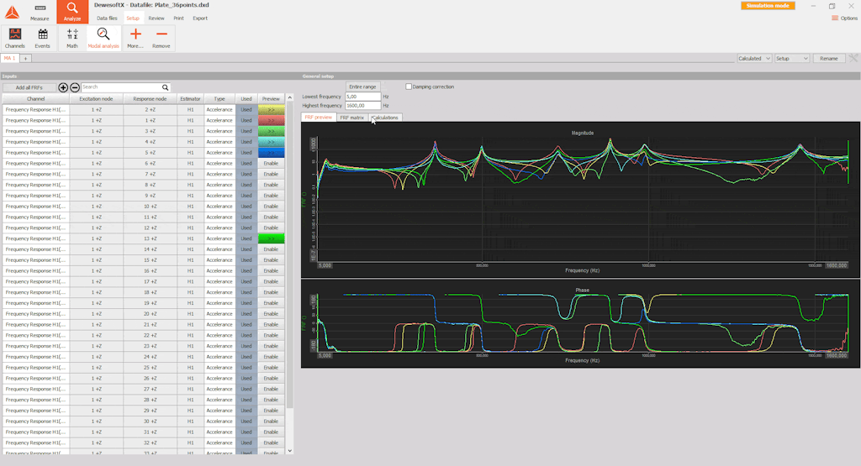Remove module with the minus icon
This screenshot has width=861, height=466.
coord(161,38)
